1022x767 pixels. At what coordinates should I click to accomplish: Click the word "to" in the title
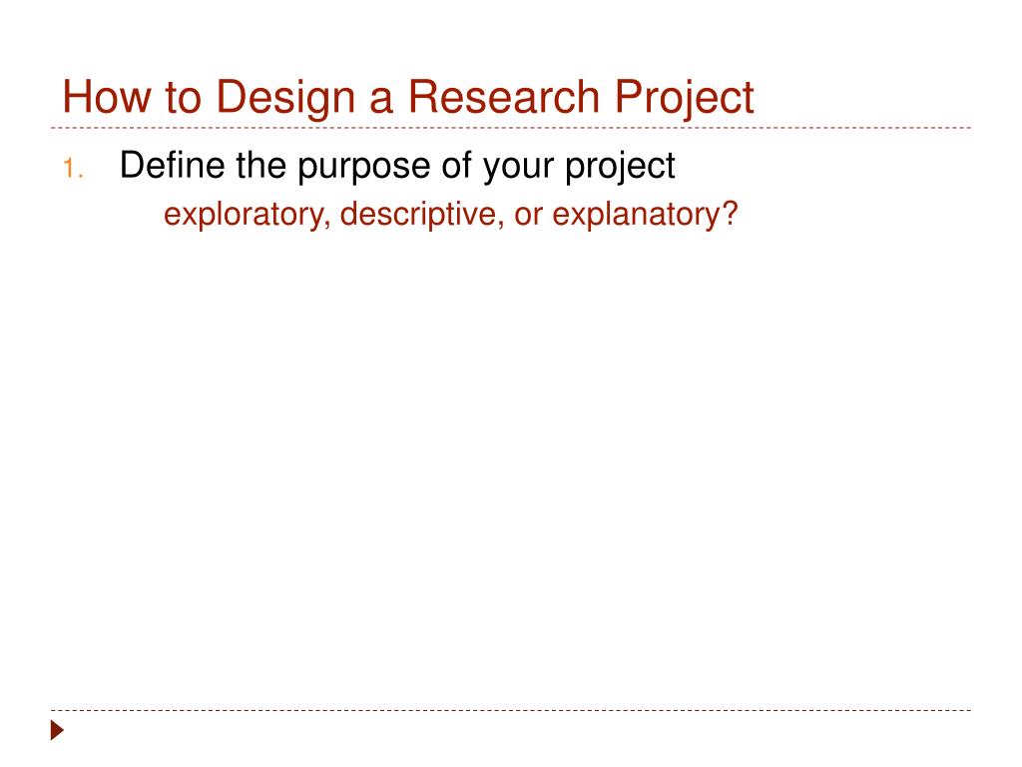(184, 99)
